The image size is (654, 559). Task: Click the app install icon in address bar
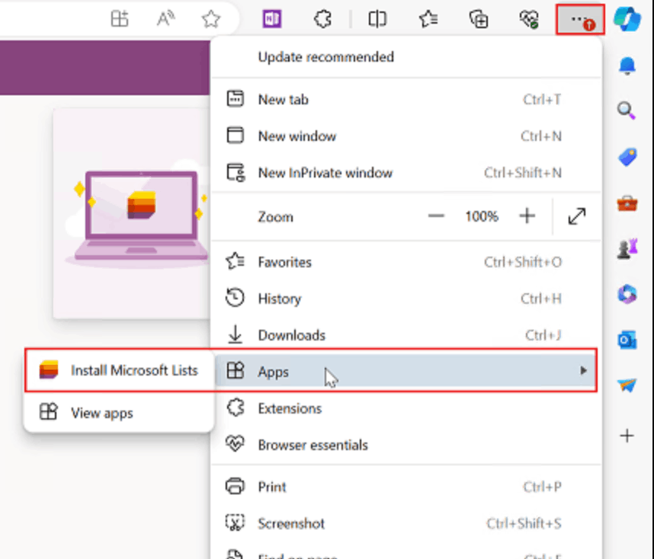tap(119, 19)
